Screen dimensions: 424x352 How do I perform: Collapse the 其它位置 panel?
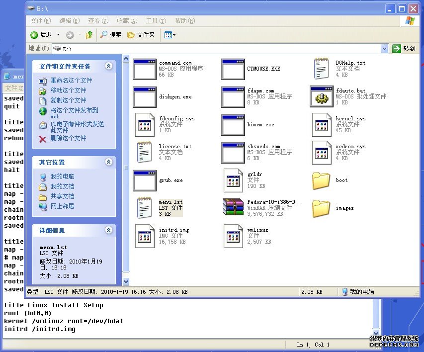pos(108,162)
